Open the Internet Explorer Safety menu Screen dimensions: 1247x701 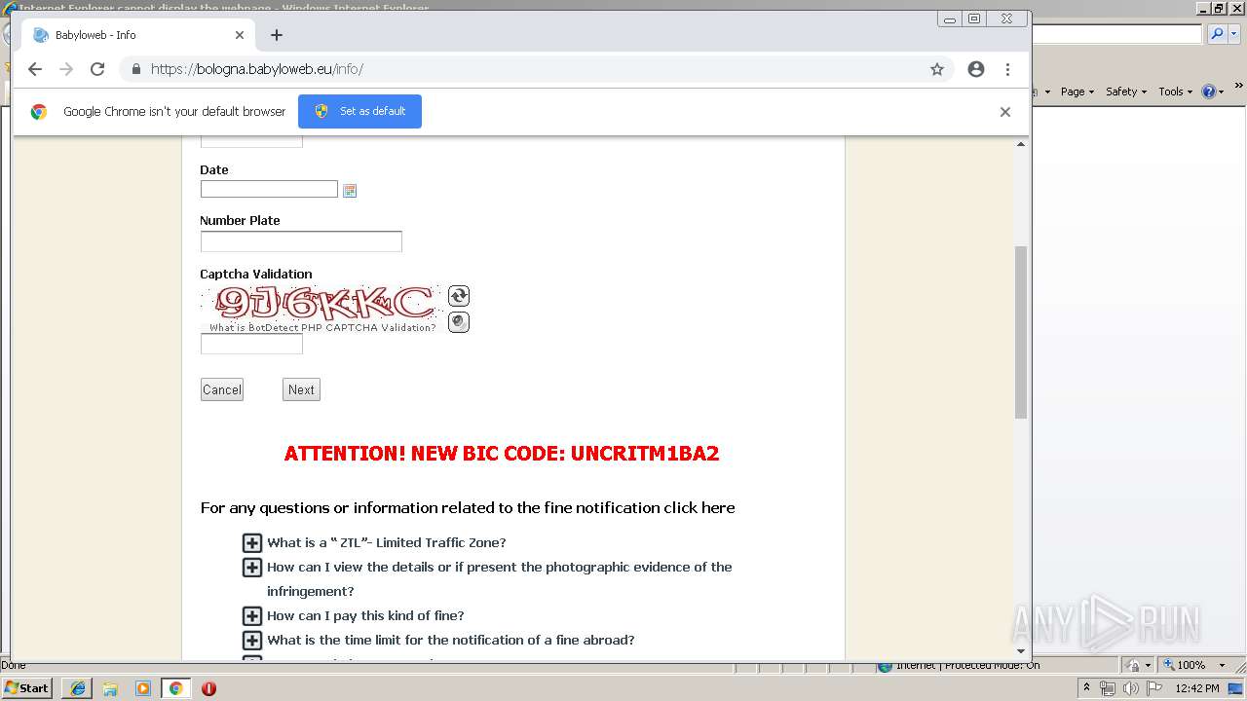1126,92
